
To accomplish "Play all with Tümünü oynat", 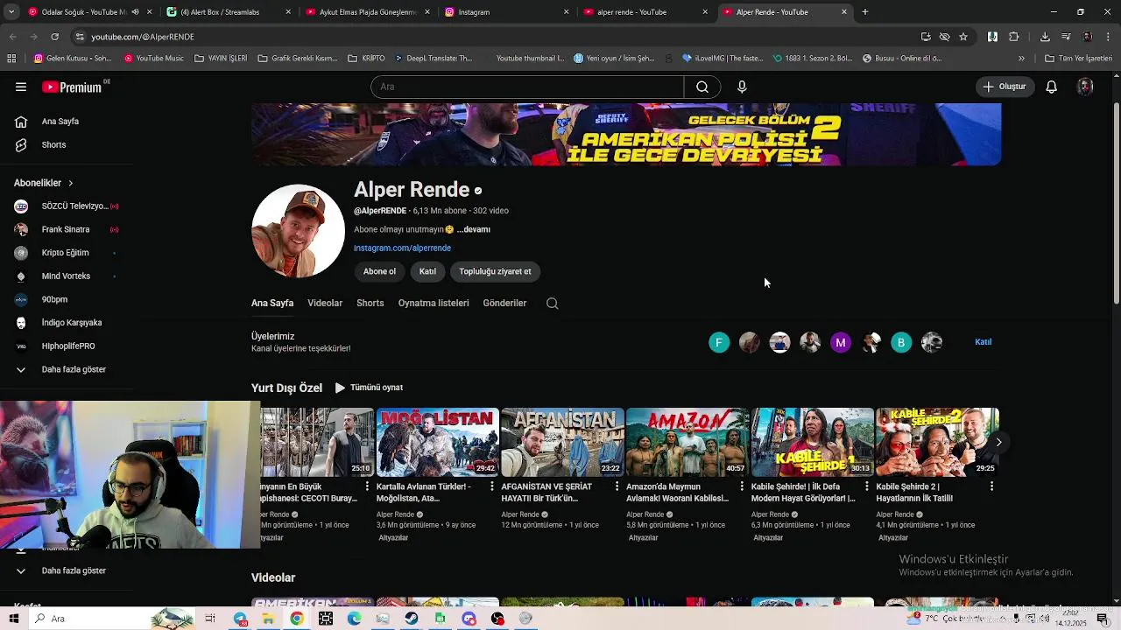I will tap(369, 388).
